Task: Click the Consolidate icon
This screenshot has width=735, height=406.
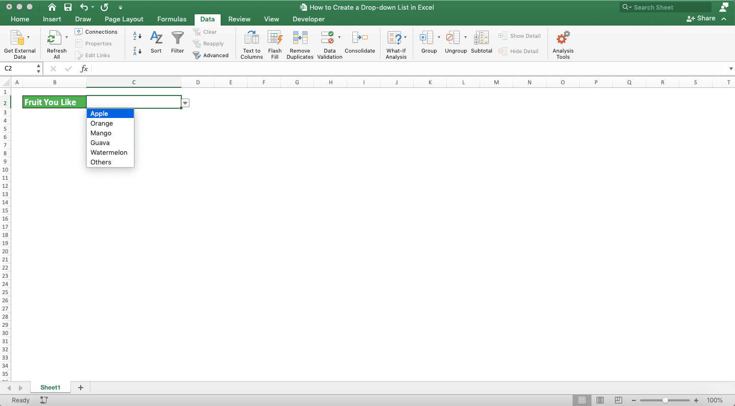Action: click(360, 38)
